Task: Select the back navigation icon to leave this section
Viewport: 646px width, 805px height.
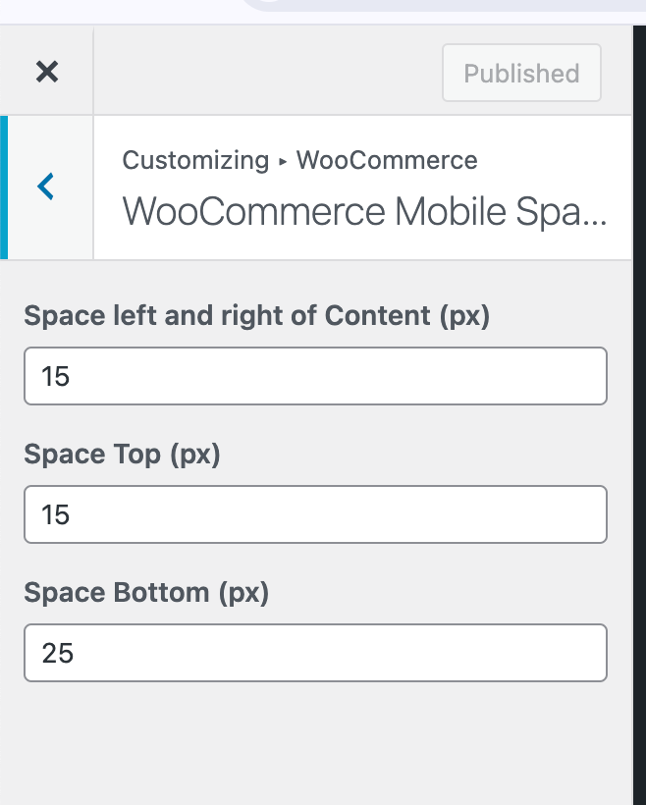Action: click(x=45, y=187)
